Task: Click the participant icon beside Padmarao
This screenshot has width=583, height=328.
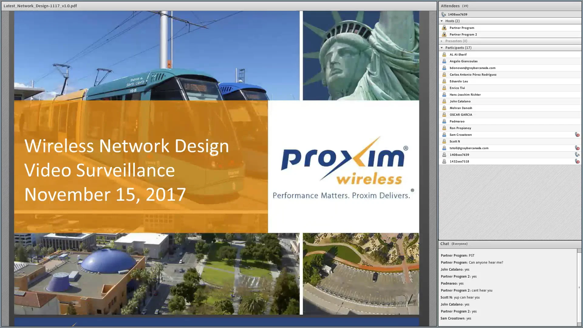Action: point(444,121)
